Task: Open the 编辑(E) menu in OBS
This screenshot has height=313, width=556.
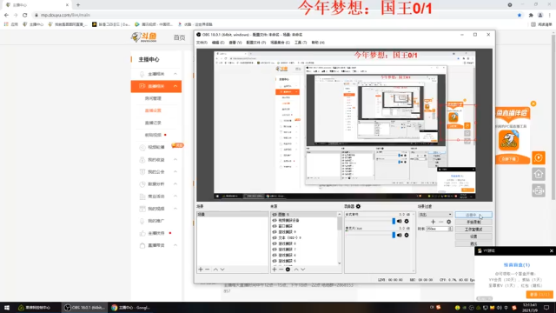Action: [x=218, y=43]
